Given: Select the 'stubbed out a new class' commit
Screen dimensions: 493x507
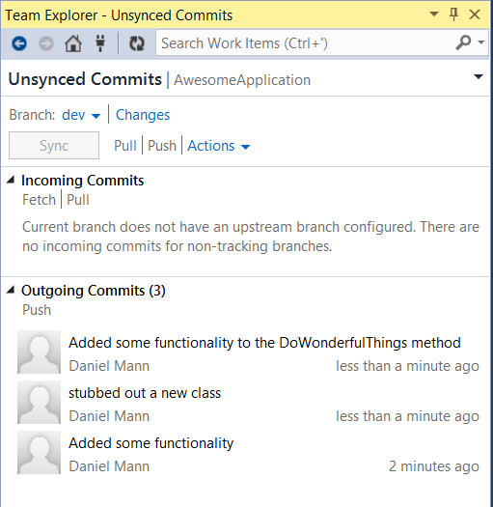Looking at the screenshot, I should click(248, 405).
